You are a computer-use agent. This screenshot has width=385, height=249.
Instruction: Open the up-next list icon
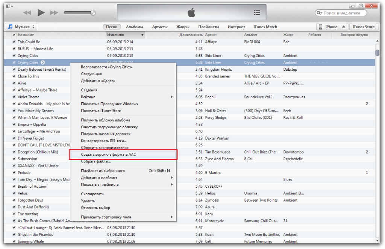point(257,13)
